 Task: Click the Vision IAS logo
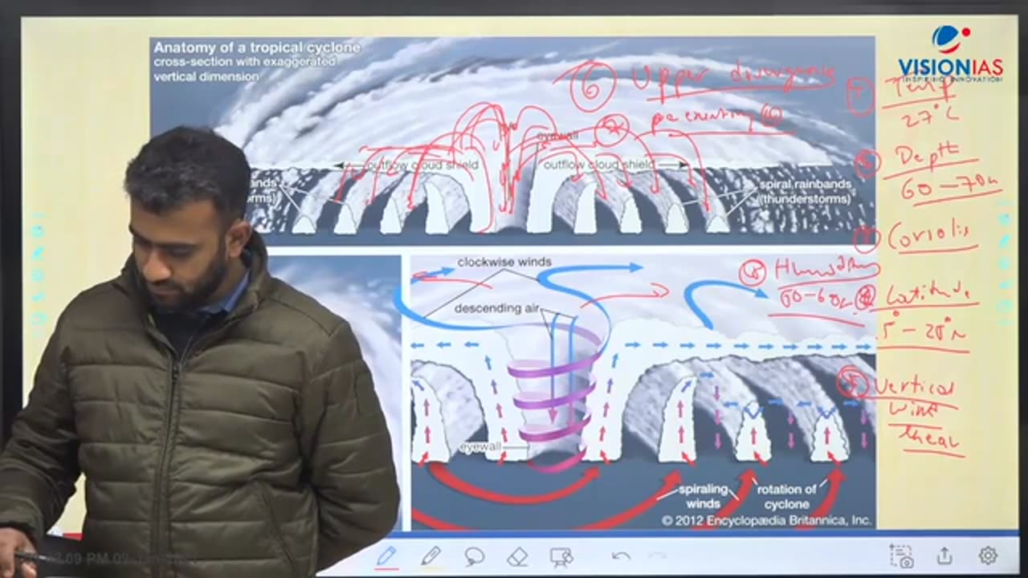point(949,54)
